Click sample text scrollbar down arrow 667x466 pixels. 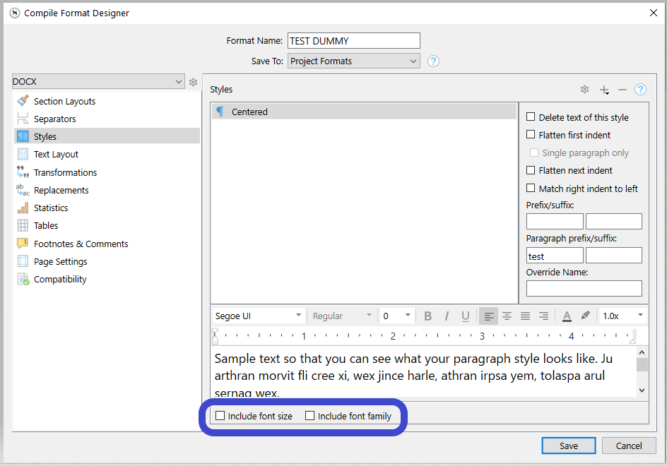click(x=642, y=390)
